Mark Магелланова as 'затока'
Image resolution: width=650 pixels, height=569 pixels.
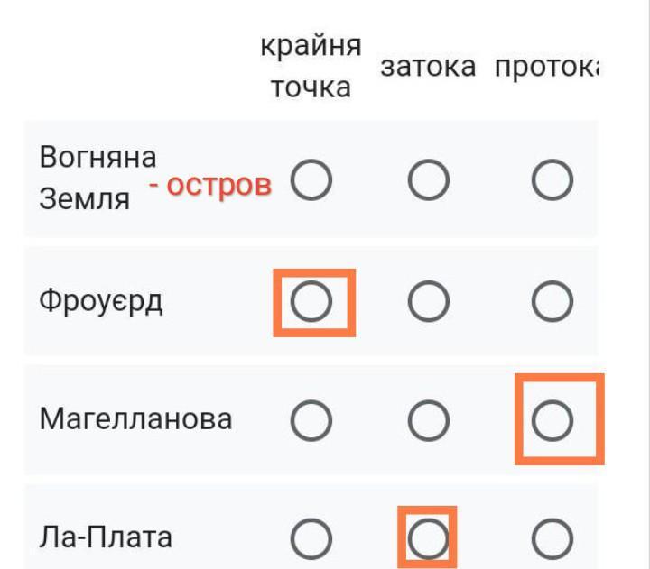(429, 420)
